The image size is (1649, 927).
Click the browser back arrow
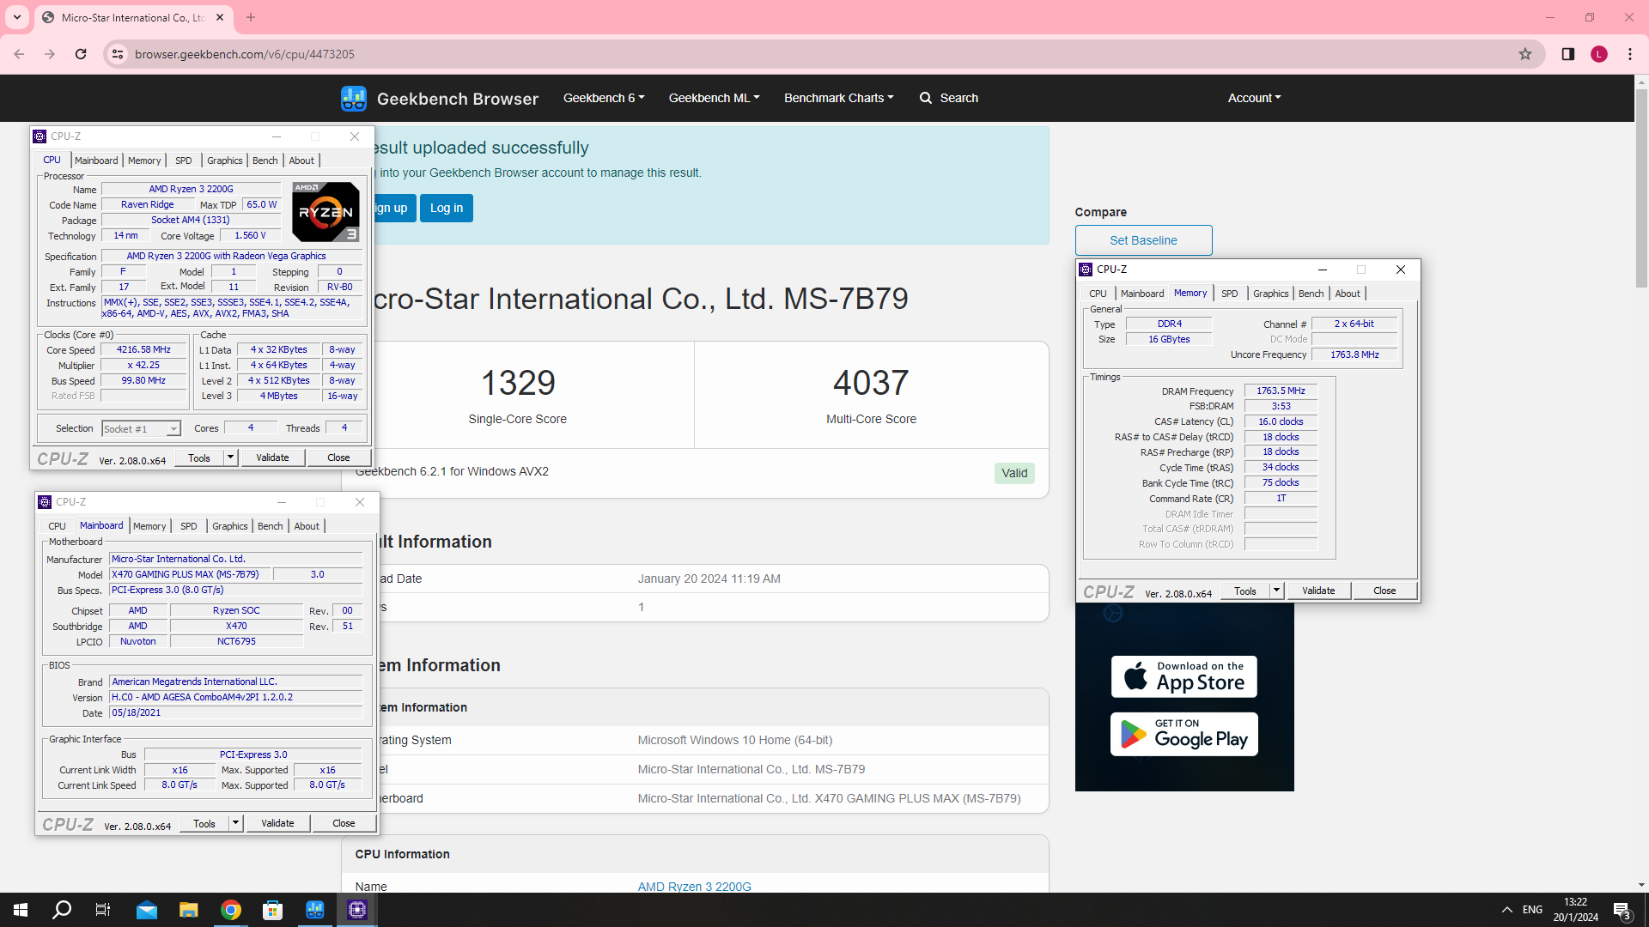(19, 54)
